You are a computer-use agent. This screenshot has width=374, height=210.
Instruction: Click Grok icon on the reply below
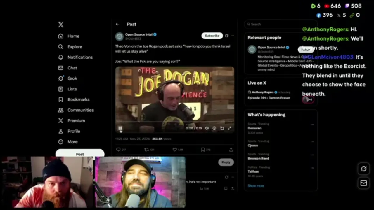point(226,177)
